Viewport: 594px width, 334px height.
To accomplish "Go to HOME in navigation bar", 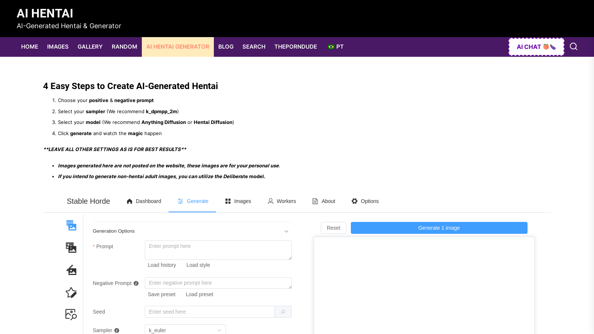I will [30, 47].
